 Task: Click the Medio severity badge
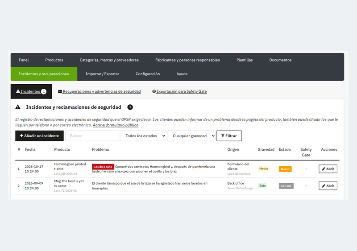(264, 169)
